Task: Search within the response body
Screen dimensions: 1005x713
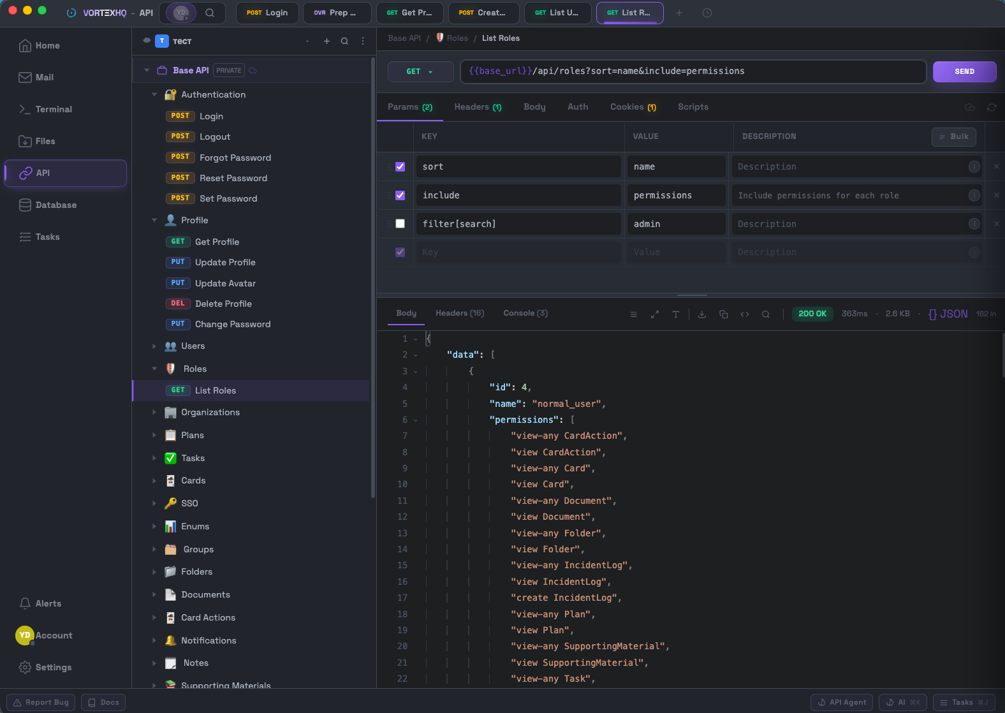Action: 766,314
